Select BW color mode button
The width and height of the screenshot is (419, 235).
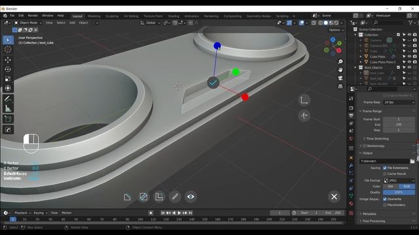391,187
